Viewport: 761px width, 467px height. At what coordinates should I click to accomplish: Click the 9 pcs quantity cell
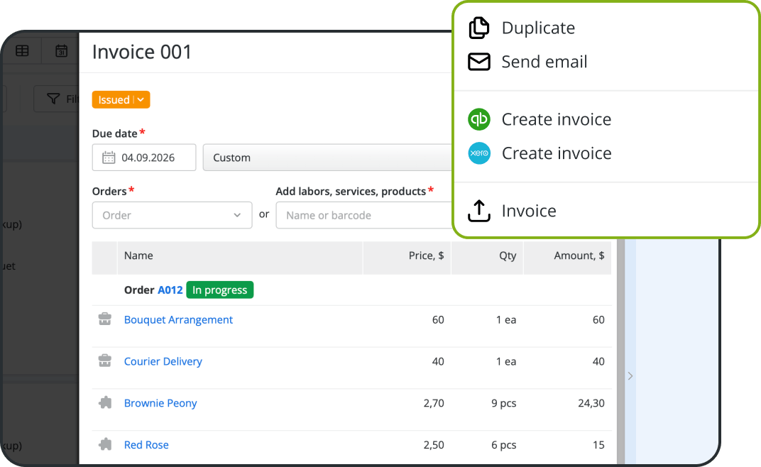tap(504, 403)
